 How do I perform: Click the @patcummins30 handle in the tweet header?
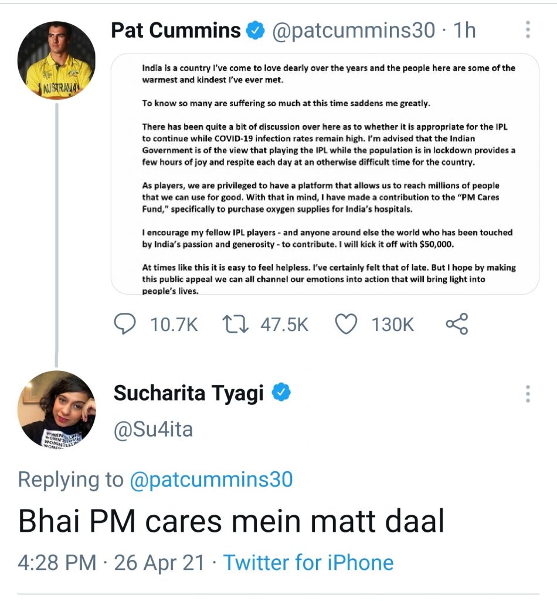[353, 30]
